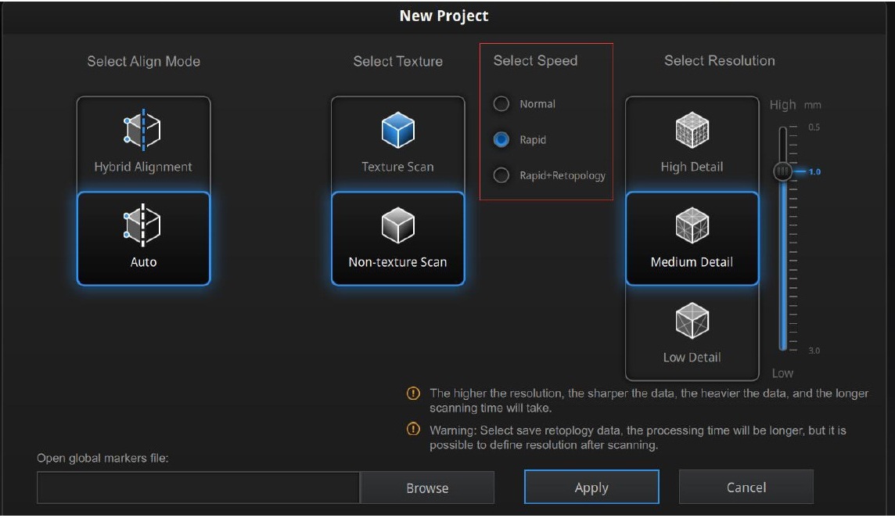
Task: Click the retopology warning icon
Action: click(x=414, y=430)
